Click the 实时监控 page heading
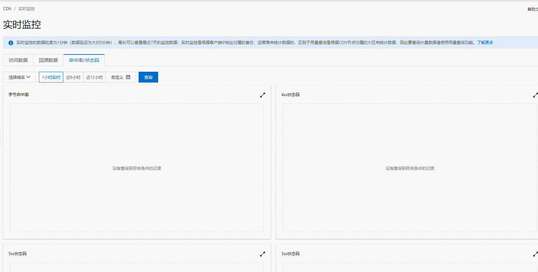The height and width of the screenshot is (272, 538). (22, 25)
